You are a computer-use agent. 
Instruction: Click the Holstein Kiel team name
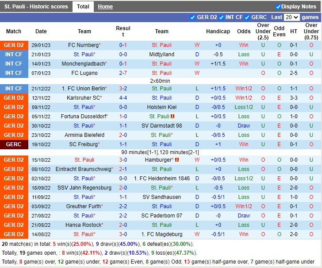pyautogui.click(x=161, y=107)
